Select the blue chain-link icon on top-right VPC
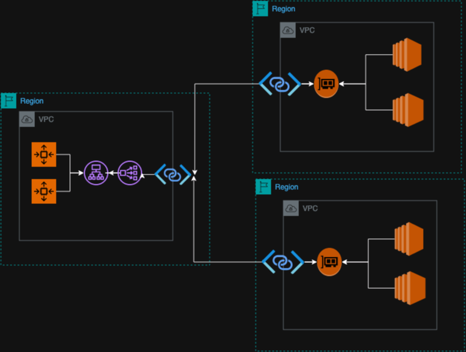 pos(279,84)
